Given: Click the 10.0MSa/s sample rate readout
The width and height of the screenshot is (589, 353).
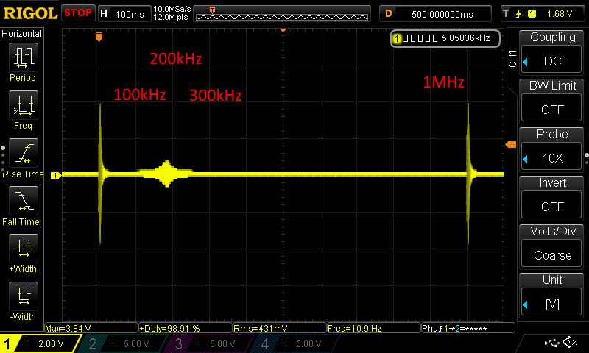Looking at the screenshot, I should (172, 9).
